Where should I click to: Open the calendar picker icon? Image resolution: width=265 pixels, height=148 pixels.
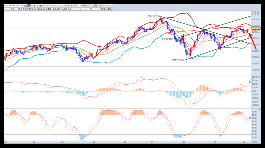[x=111, y=6]
